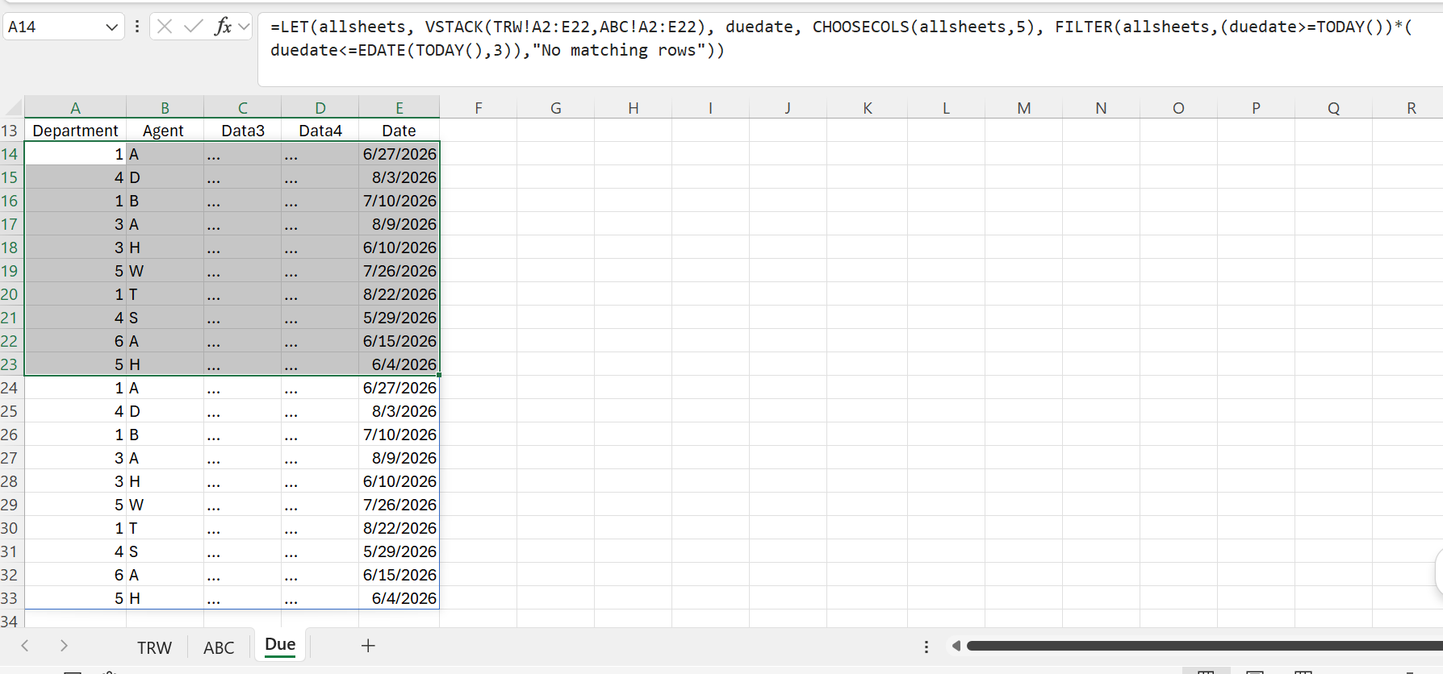Click the Department header cell
This screenshot has width=1443, height=674.
click(x=75, y=131)
